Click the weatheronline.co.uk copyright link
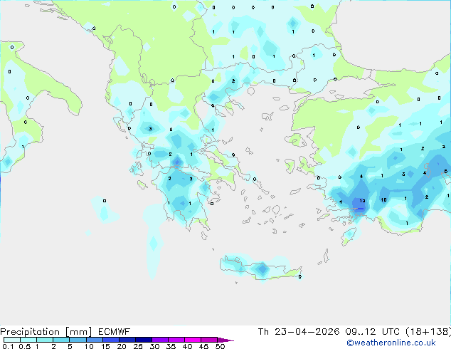This screenshot has height=349, width=451. click(x=391, y=343)
